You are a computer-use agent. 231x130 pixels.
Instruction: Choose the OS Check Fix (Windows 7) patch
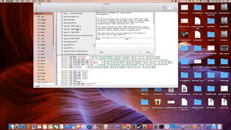(76, 51)
